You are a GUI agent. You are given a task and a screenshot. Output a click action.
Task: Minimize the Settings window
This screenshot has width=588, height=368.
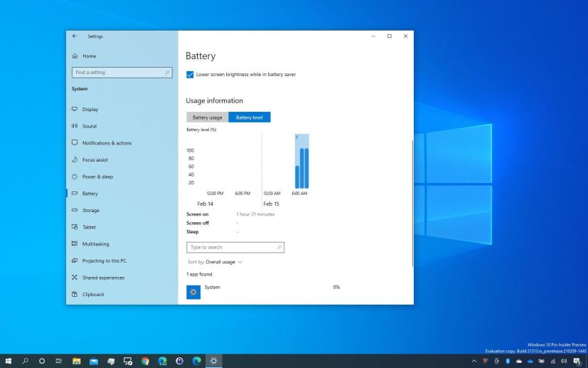pos(373,36)
